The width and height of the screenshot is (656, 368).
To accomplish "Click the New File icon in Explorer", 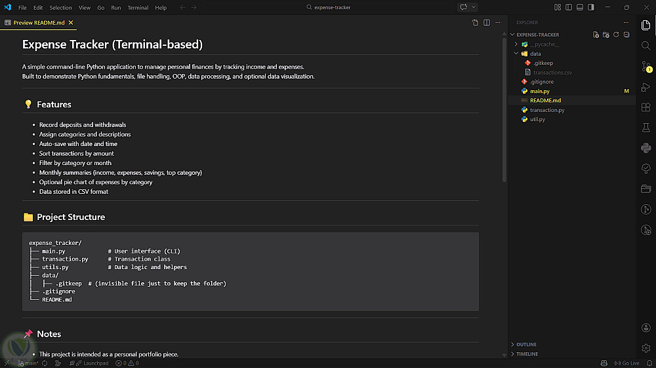I will (x=596, y=35).
